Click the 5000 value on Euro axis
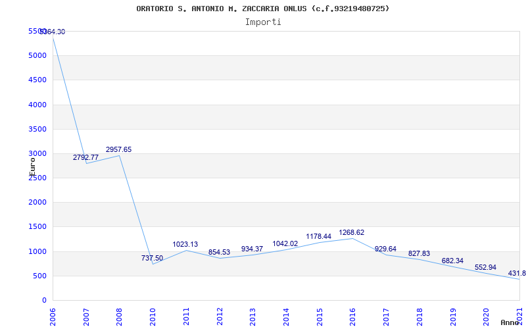The width and height of the screenshot is (526, 329). point(37,55)
